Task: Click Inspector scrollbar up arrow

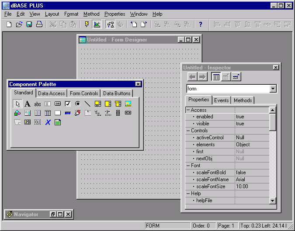Action: pyautogui.click(x=272, y=110)
